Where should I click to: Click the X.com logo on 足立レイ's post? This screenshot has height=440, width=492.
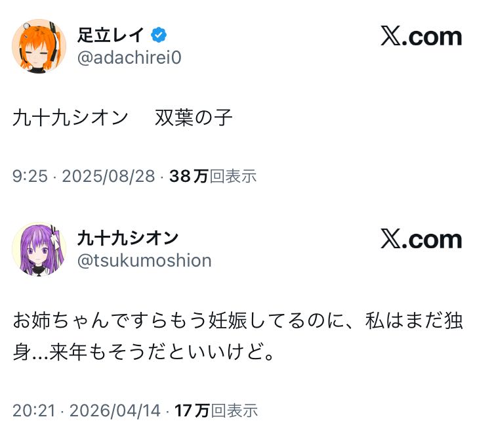420,37
